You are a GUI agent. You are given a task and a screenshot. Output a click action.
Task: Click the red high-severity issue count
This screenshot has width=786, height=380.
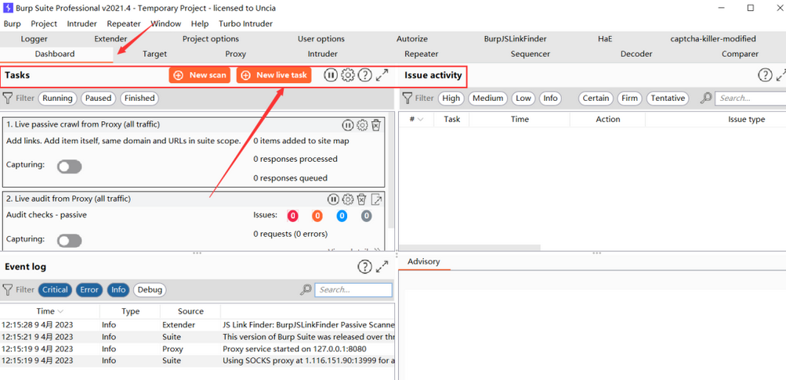pyautogui.click(x=292, y=216)
